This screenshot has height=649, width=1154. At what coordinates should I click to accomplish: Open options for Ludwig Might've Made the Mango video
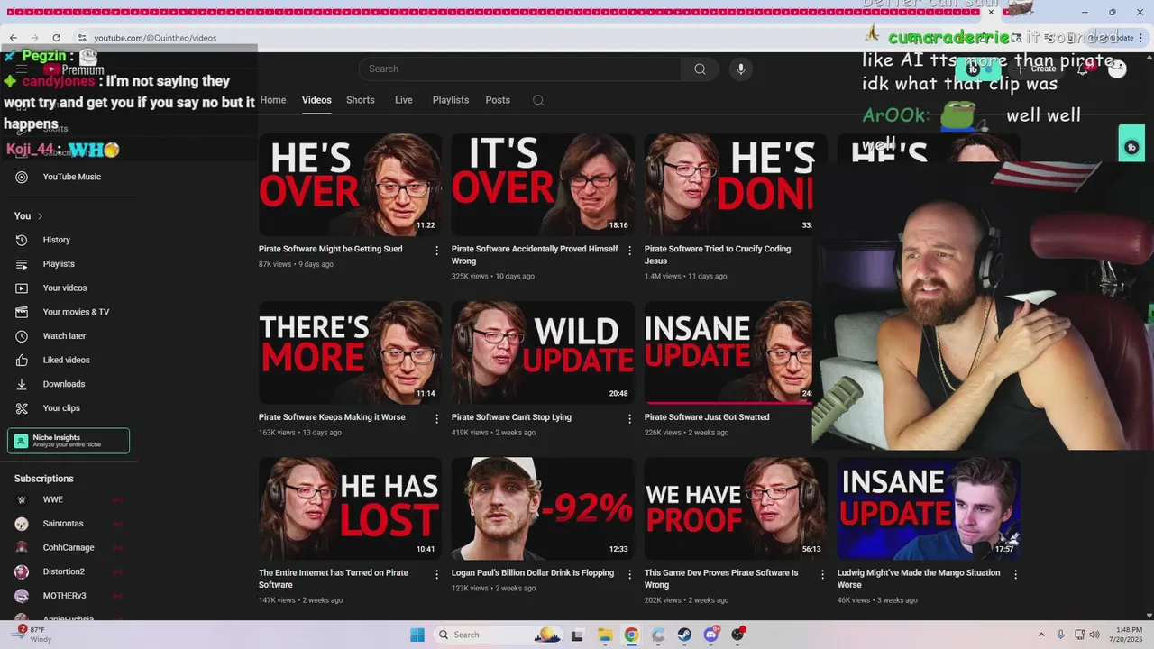pyautogui.click(x=1015, y=574)
